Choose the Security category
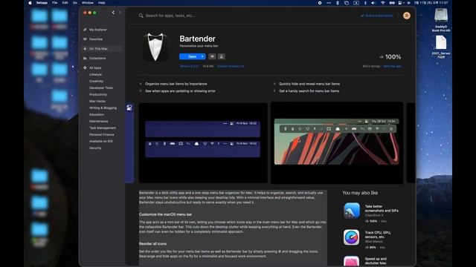This screenshot has height=267, width=476. tap(95, 148)
